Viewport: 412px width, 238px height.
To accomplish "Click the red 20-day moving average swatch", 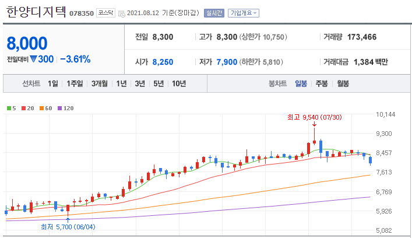I will [24, 108].
